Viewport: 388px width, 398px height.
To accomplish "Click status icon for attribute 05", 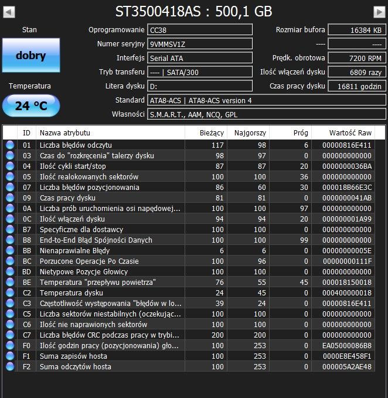I will [x=10, y=176].
